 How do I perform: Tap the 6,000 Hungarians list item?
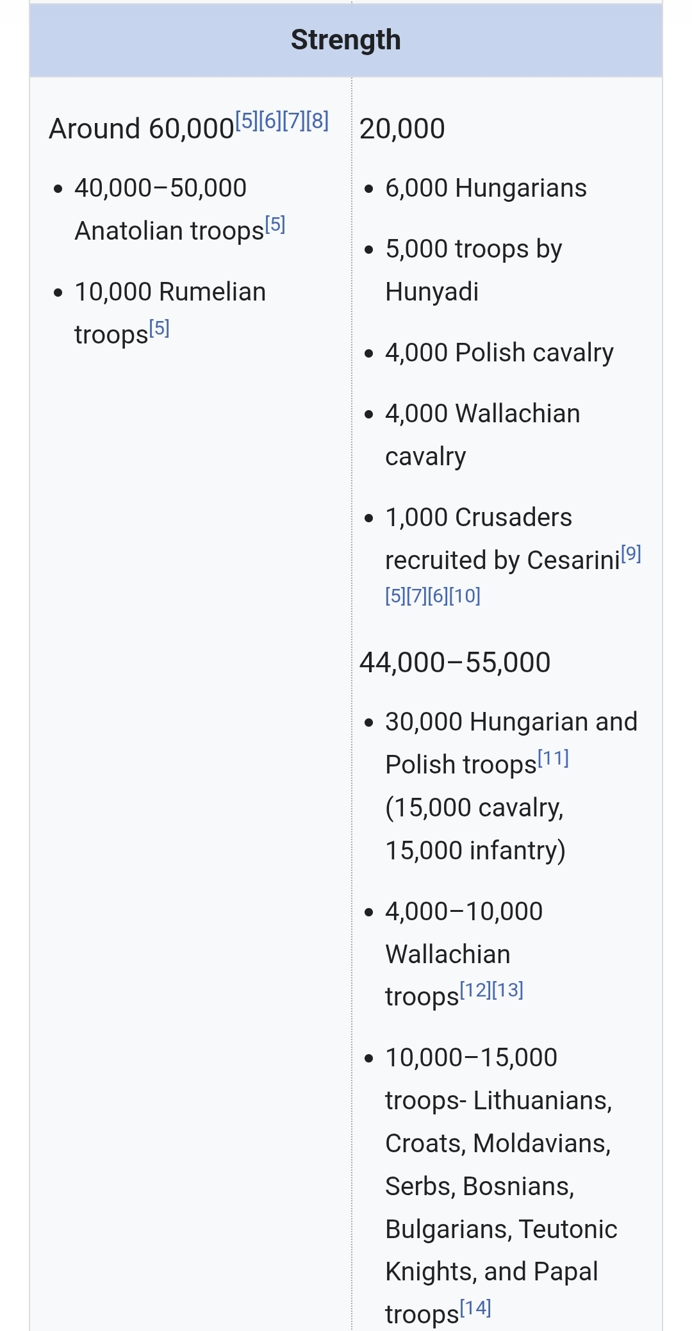tap(485, 188)
